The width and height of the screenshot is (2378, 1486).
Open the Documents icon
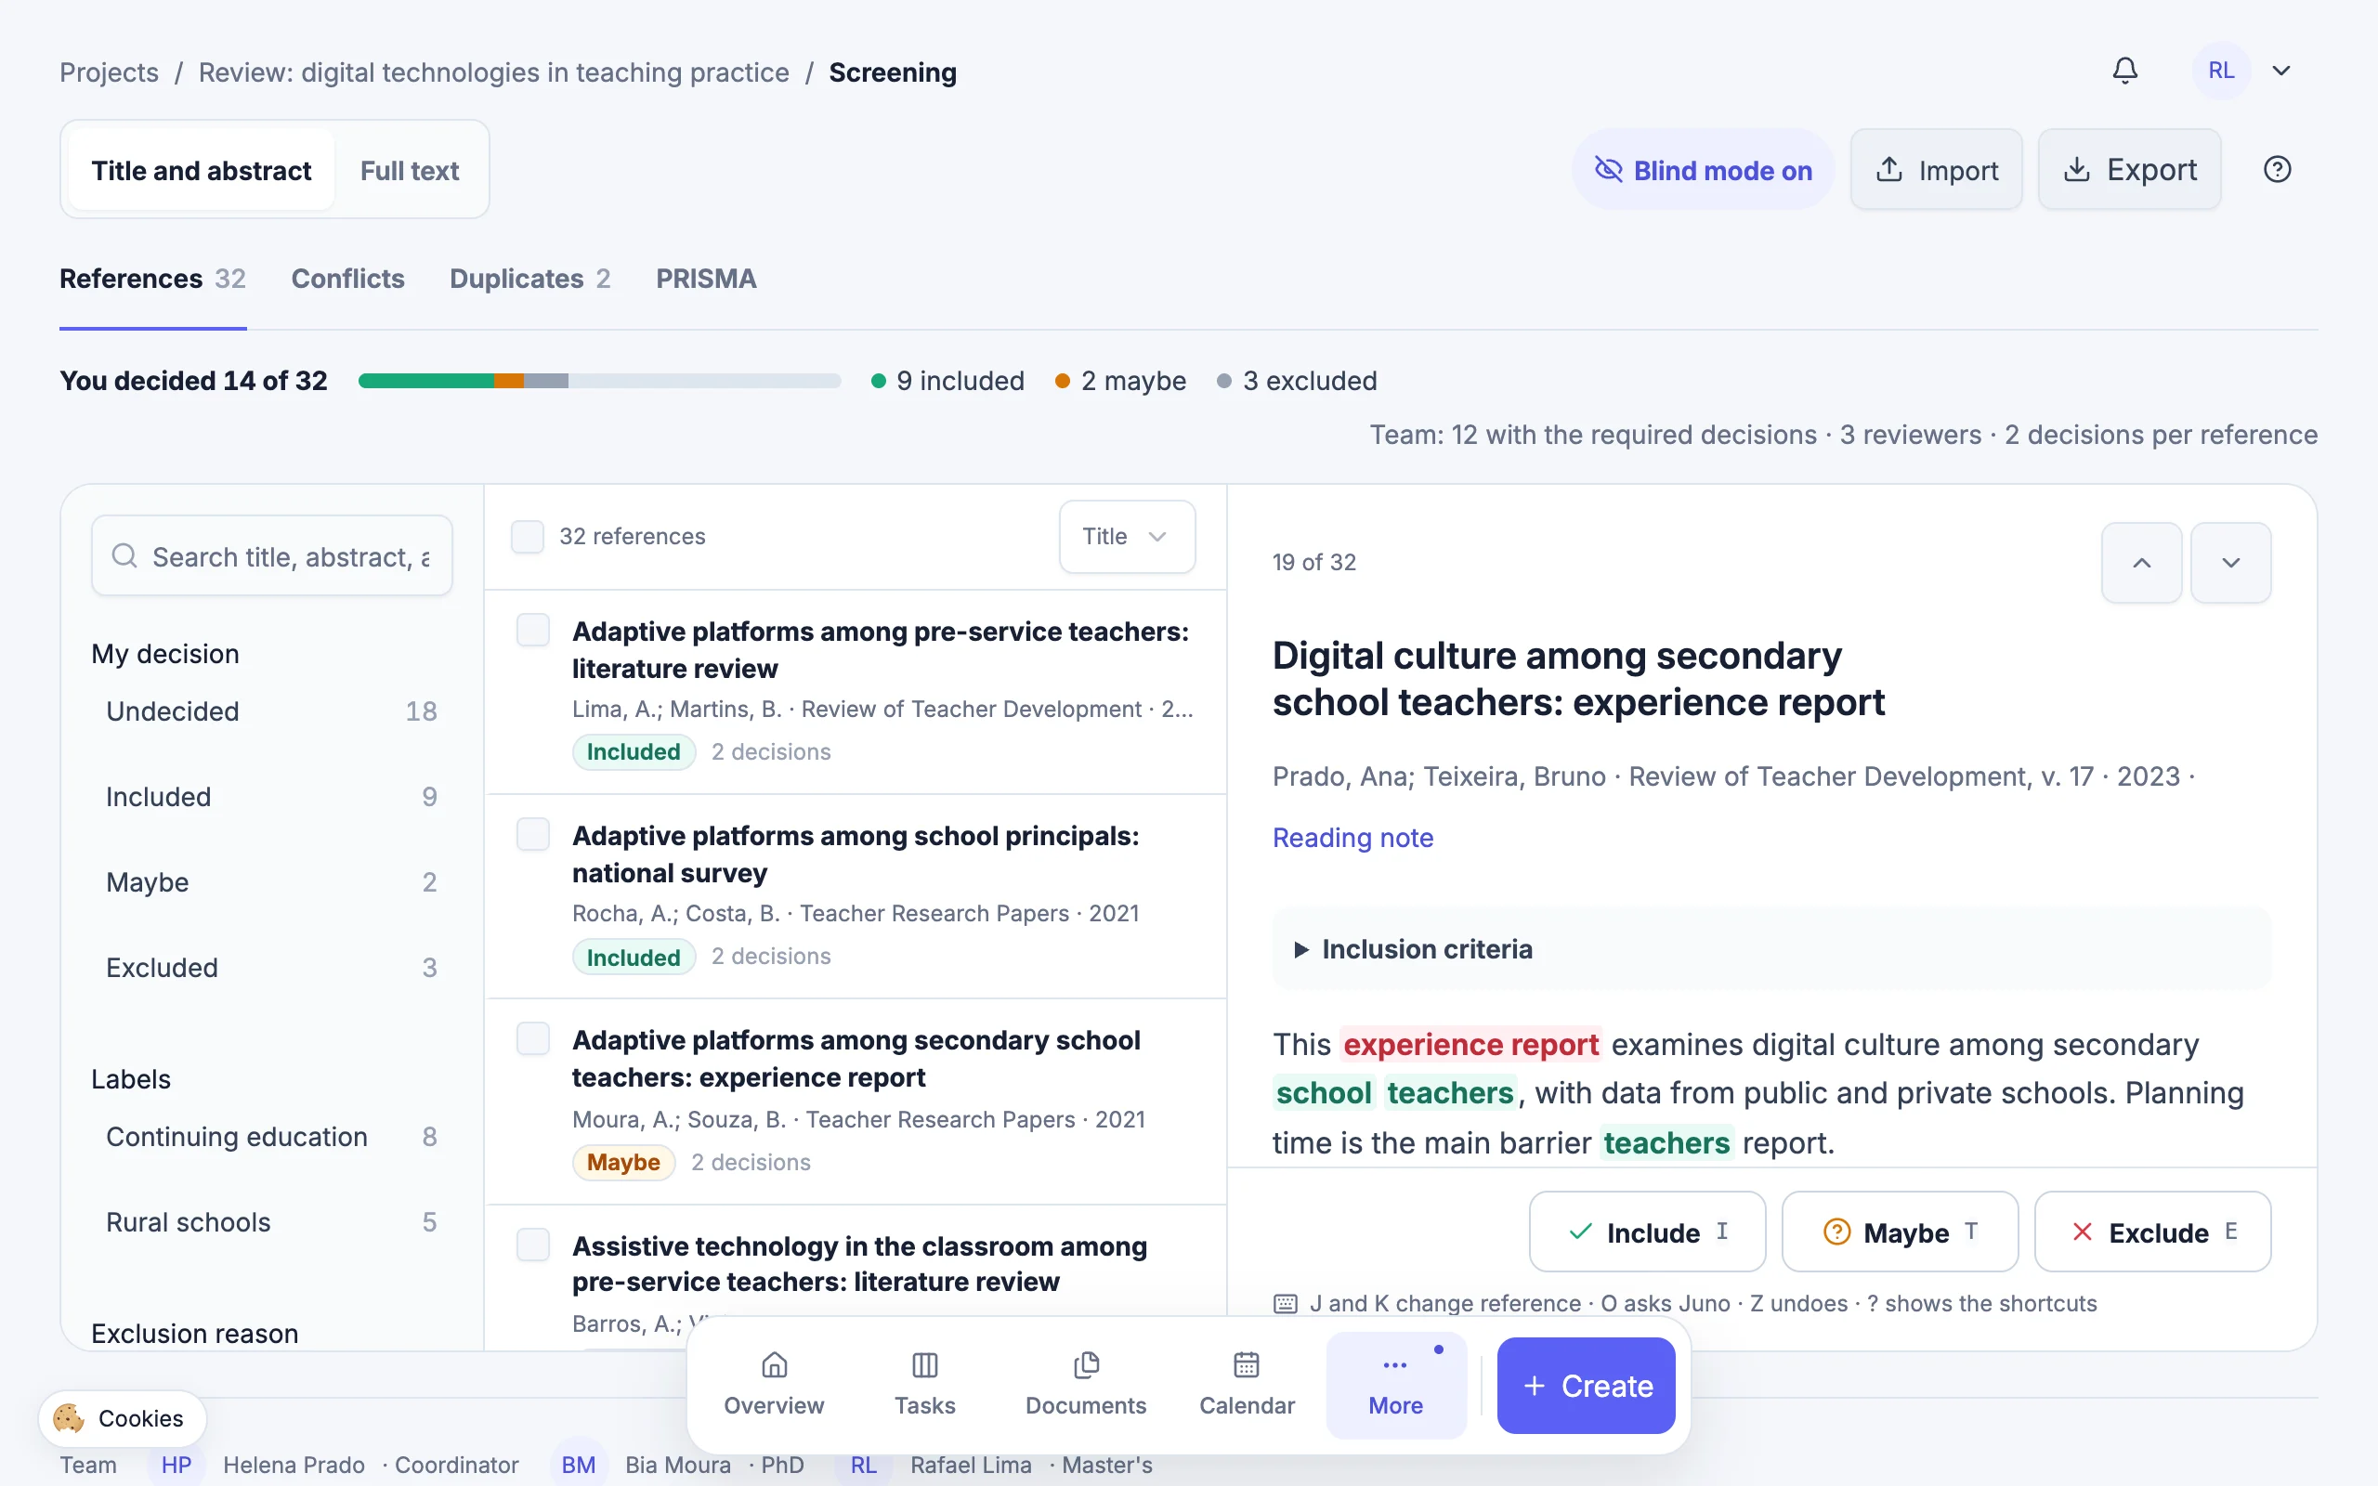(x=1085, y=1364)
